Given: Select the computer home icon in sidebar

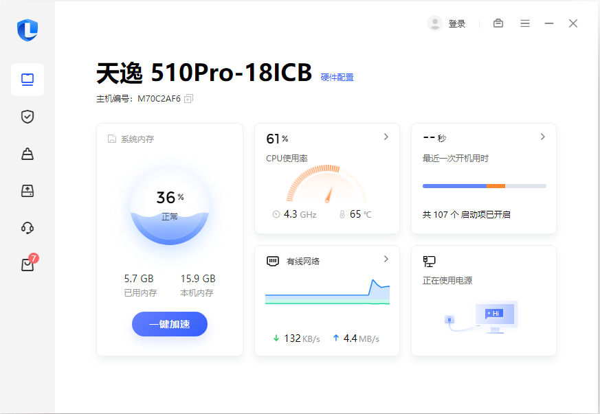Looking at the screenshot, I should 27,79.
